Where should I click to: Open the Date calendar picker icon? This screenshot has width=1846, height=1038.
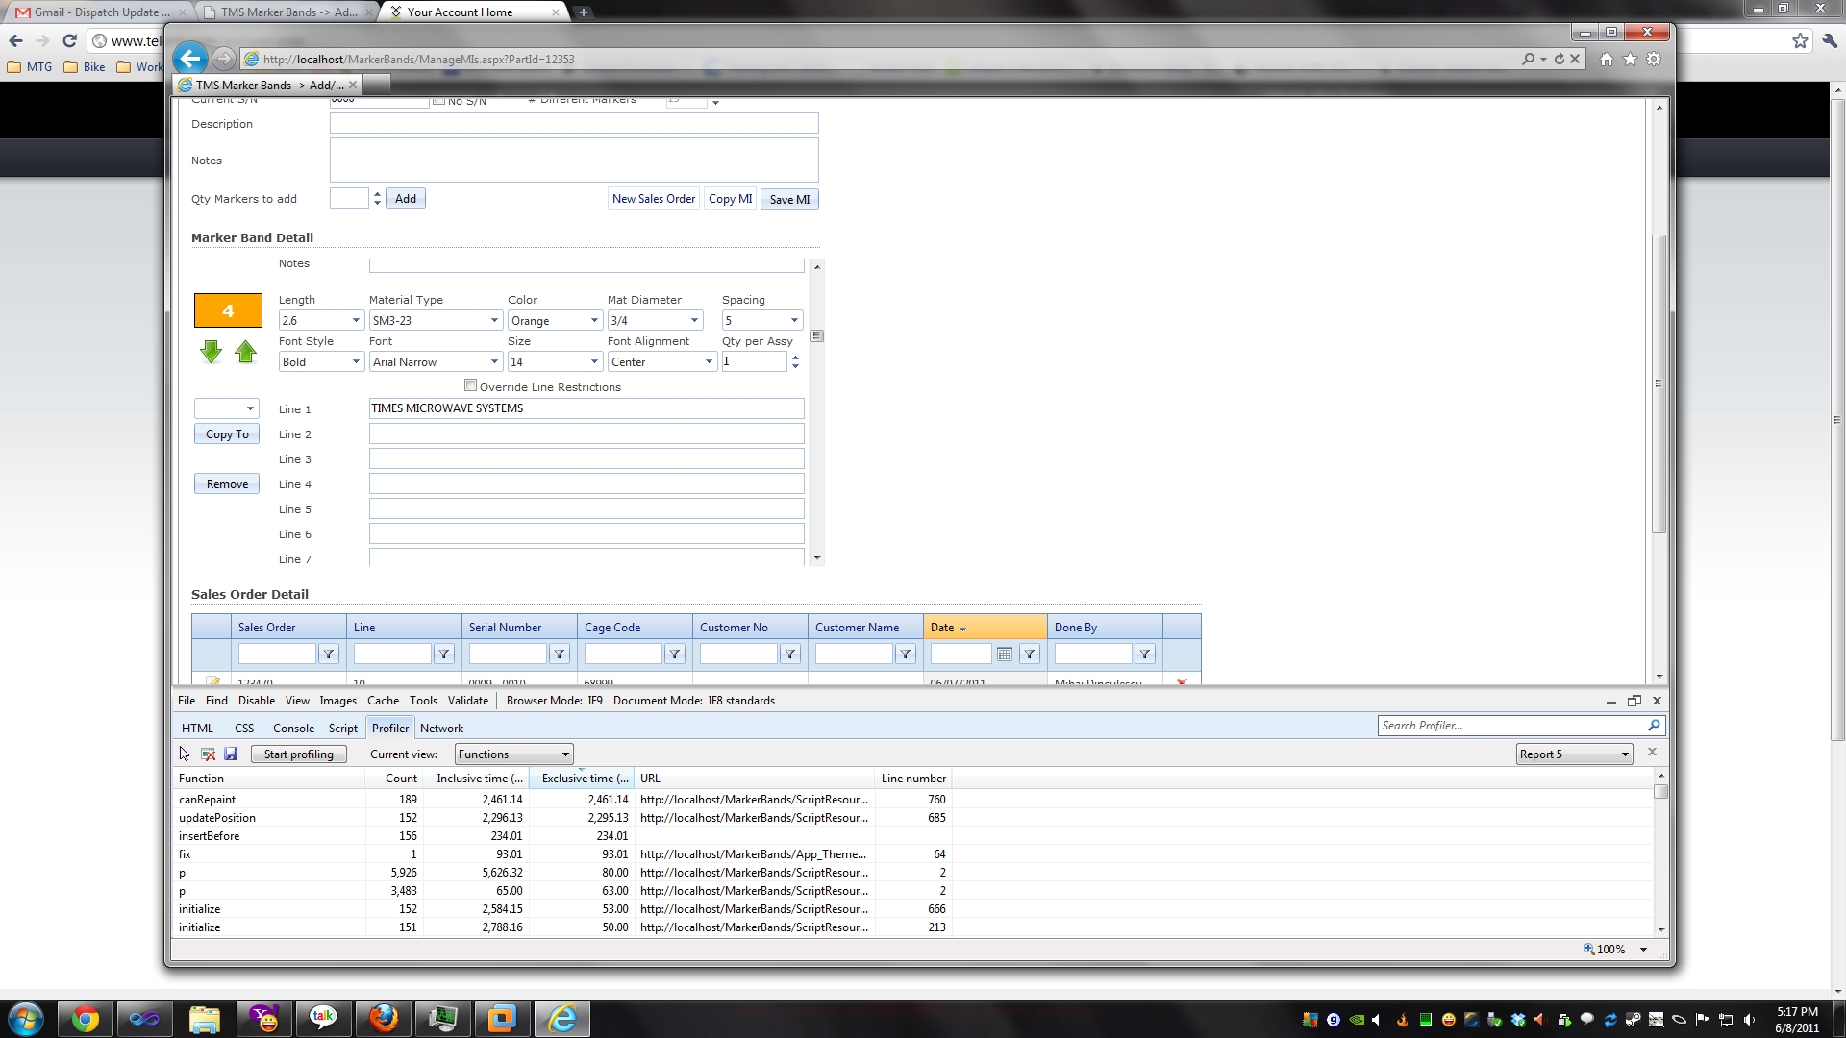[1004, 655]
